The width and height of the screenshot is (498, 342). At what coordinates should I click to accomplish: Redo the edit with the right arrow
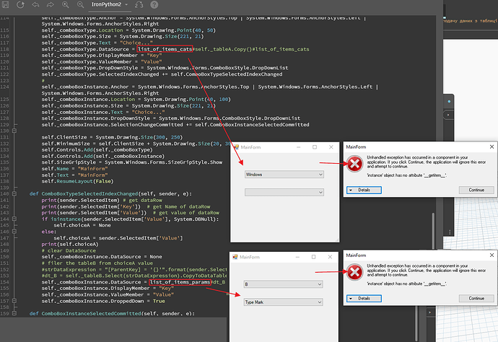click(51, 5)
